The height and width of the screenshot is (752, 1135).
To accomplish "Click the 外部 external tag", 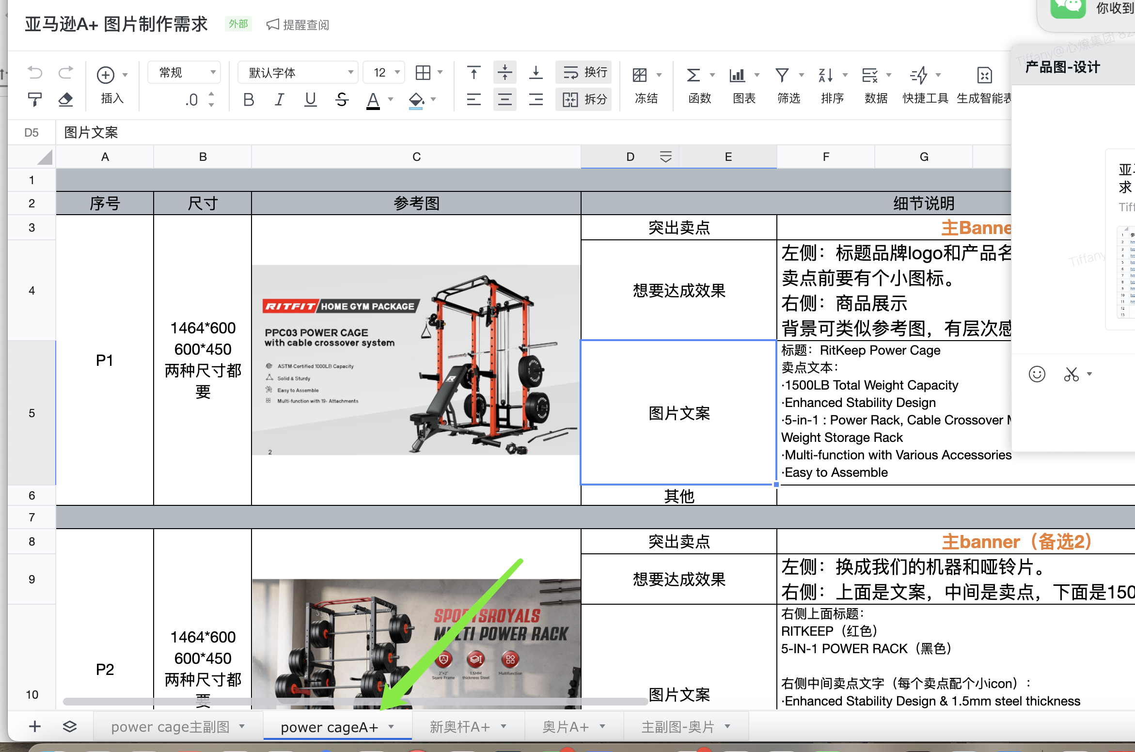I will [x=238, y=24].
